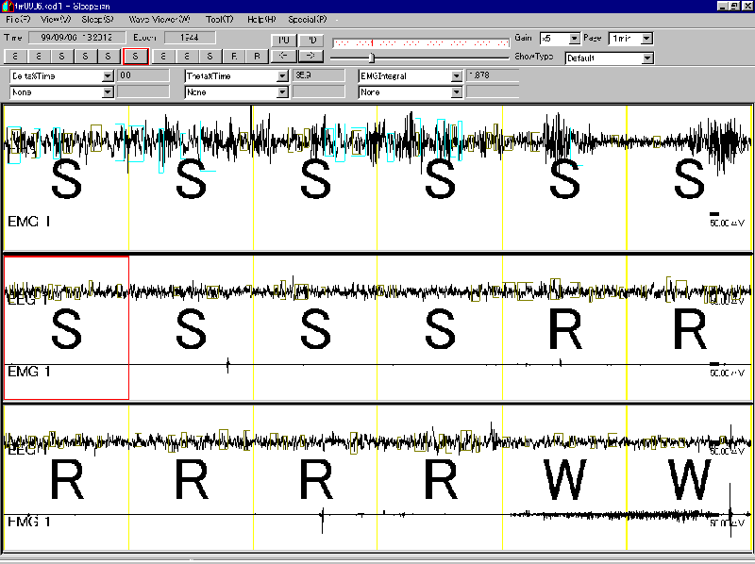Click the PU page-up button
The image size is (755, 564).
[x=284, y=41]
